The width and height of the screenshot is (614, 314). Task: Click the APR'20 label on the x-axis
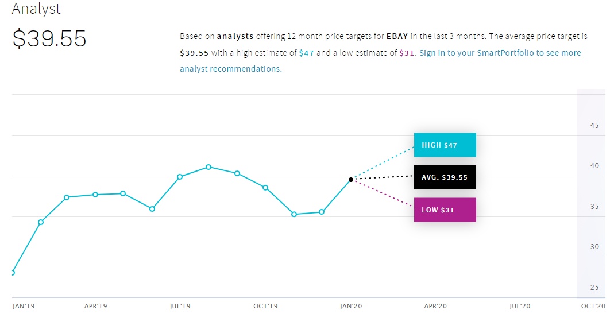(x=435, y=307)
